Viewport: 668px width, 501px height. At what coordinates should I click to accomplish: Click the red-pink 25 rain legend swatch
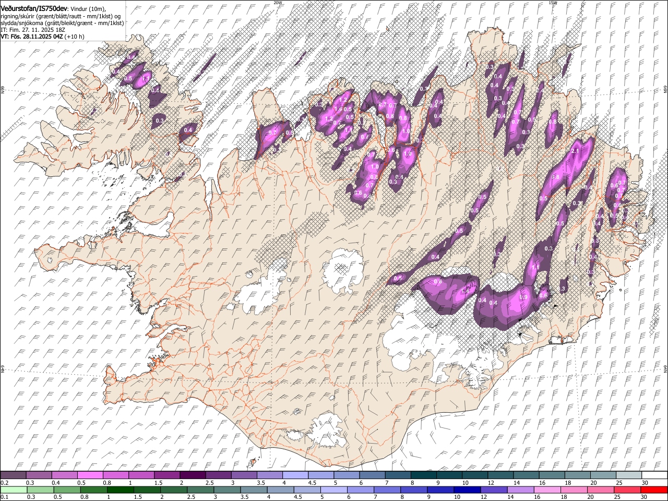point(627,490)
